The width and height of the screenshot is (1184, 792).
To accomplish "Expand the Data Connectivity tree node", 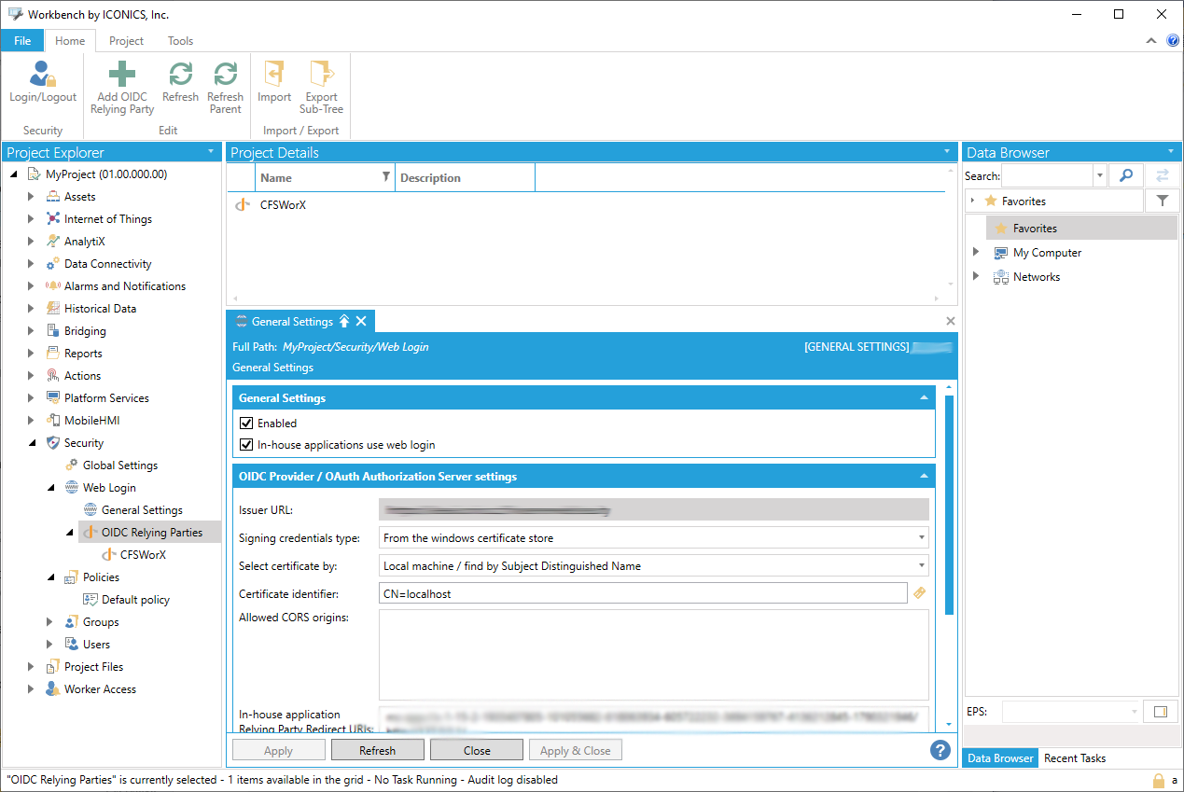I will tap(31, 264).
